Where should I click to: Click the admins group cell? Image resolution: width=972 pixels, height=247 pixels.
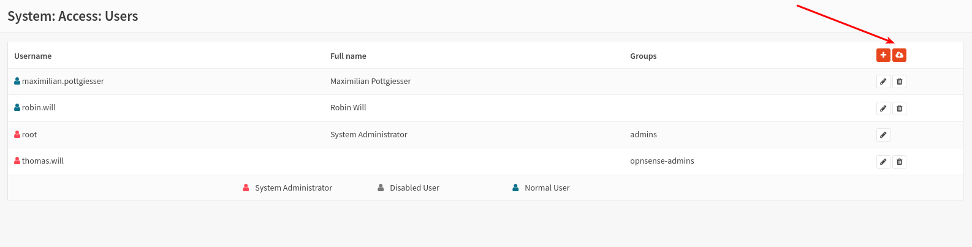[x=644, y=134]
